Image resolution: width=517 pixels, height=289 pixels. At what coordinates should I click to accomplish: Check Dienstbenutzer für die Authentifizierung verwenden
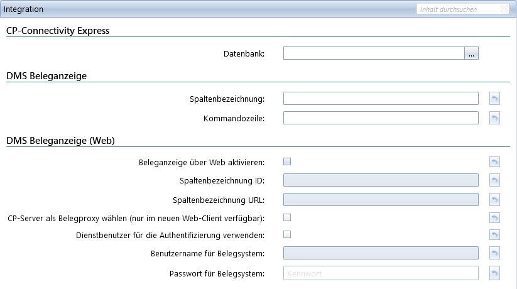(287, 234)
